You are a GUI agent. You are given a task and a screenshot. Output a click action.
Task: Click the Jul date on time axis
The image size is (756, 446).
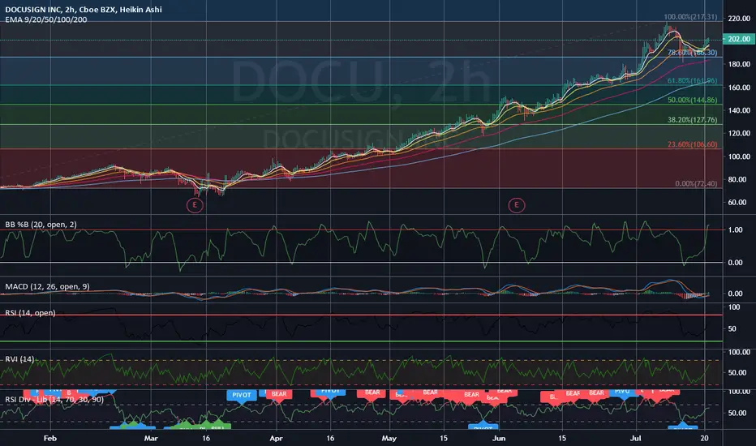point(636,438)
